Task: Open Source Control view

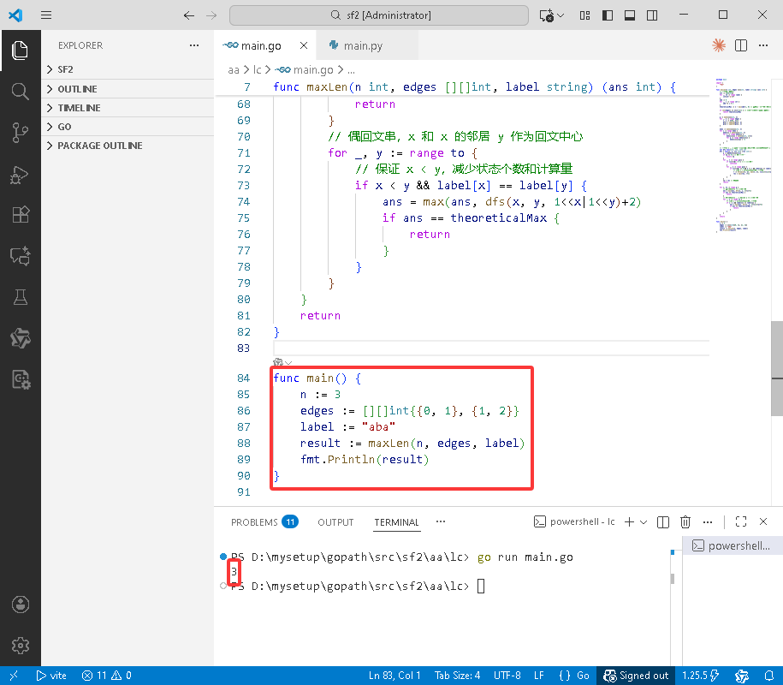Action: [x=20, y=133]
